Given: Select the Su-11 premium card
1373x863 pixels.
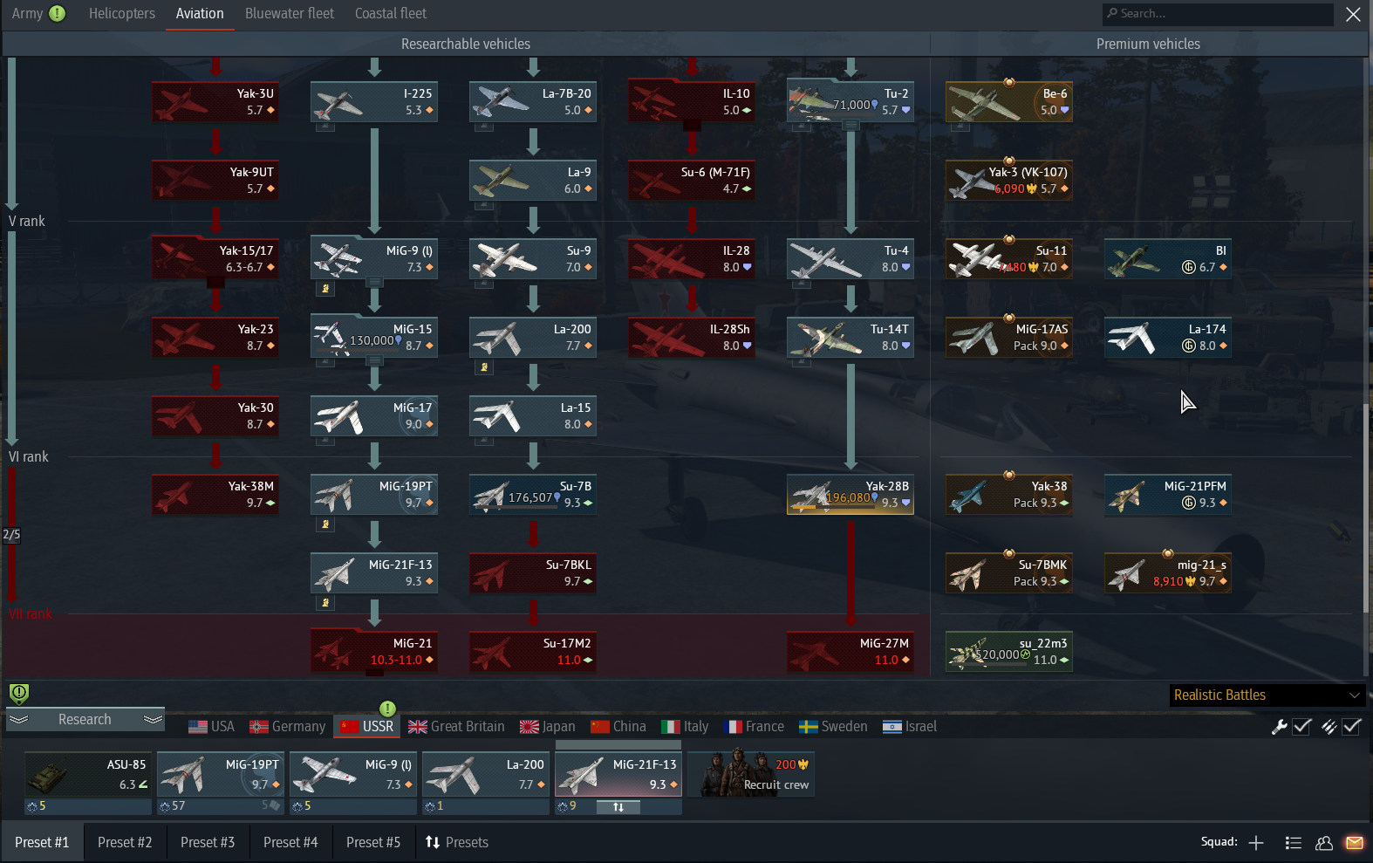Looking at the screenshot, I should pyautogui.click(x=1009, y=259).
